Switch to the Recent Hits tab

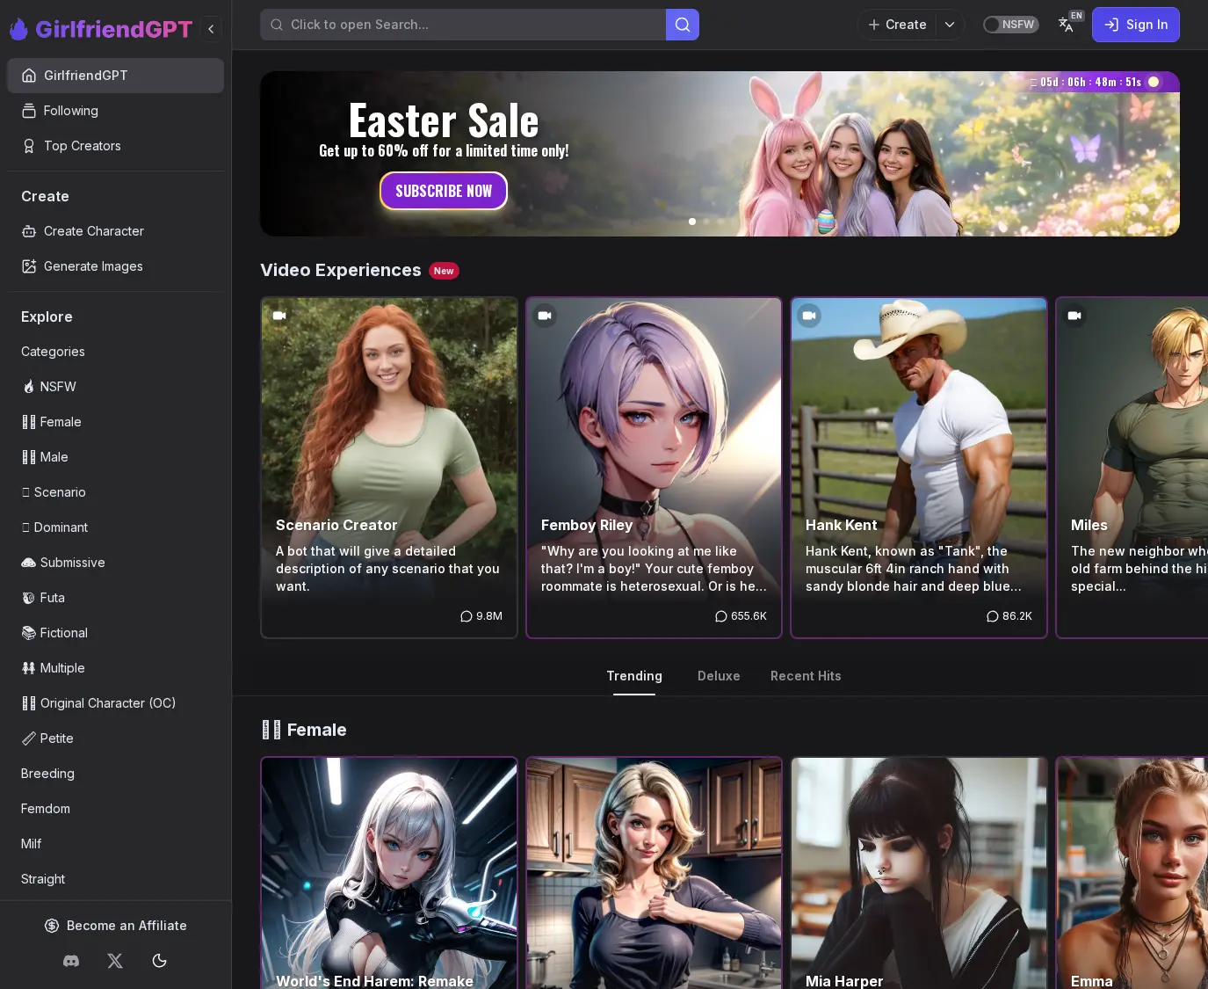806,676
